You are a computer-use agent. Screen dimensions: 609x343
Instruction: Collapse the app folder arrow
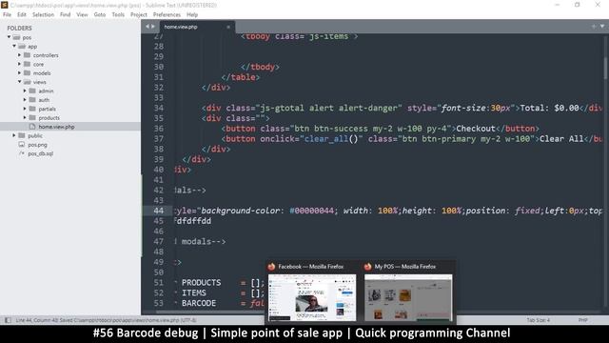click(x=14, y=47)
